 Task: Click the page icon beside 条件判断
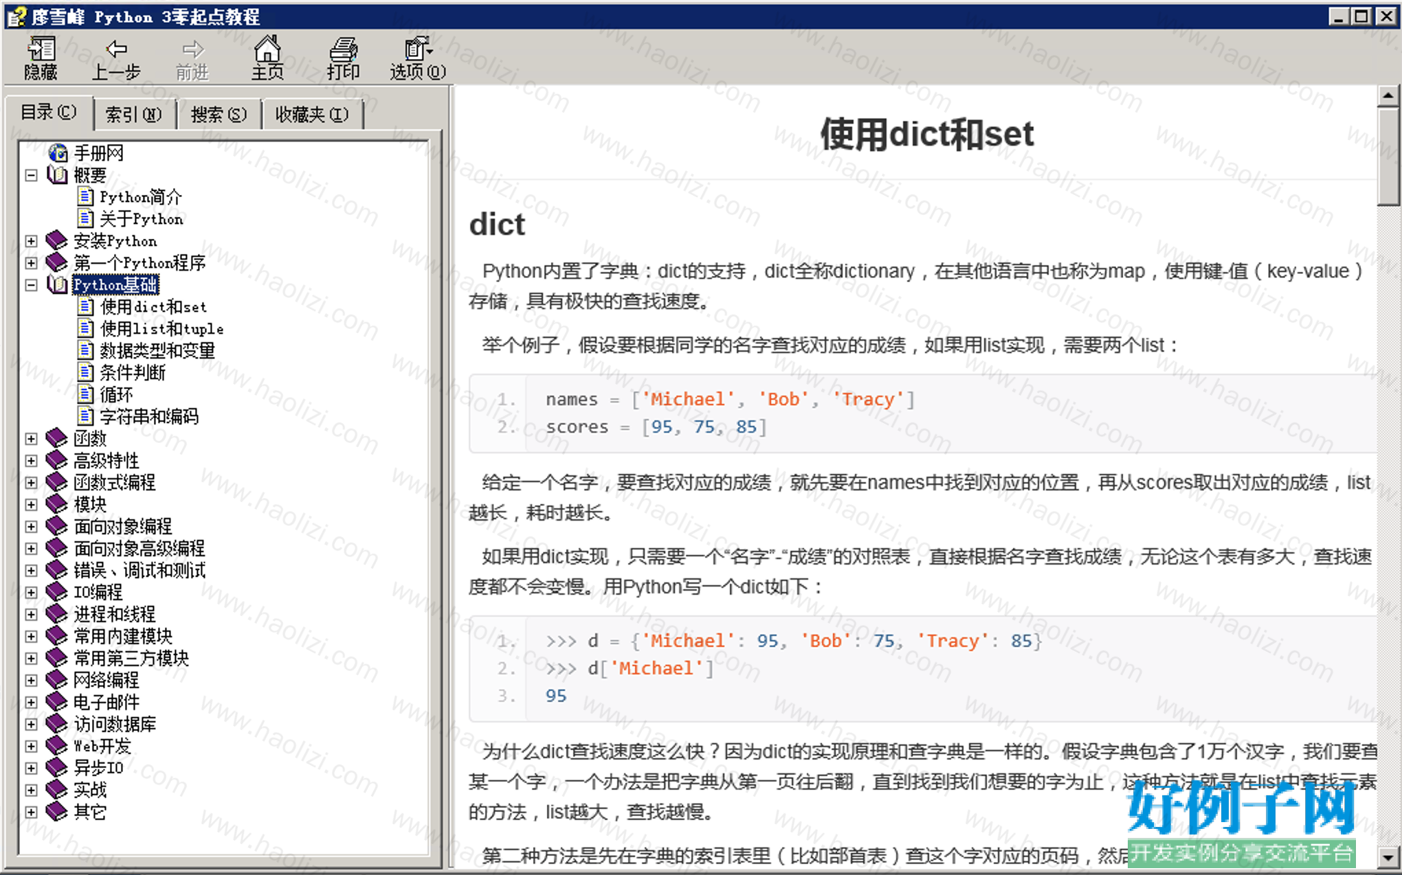point(86,372)
